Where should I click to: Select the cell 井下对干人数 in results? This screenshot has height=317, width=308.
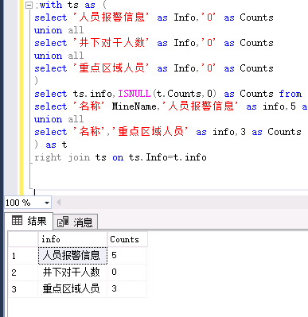72,273
